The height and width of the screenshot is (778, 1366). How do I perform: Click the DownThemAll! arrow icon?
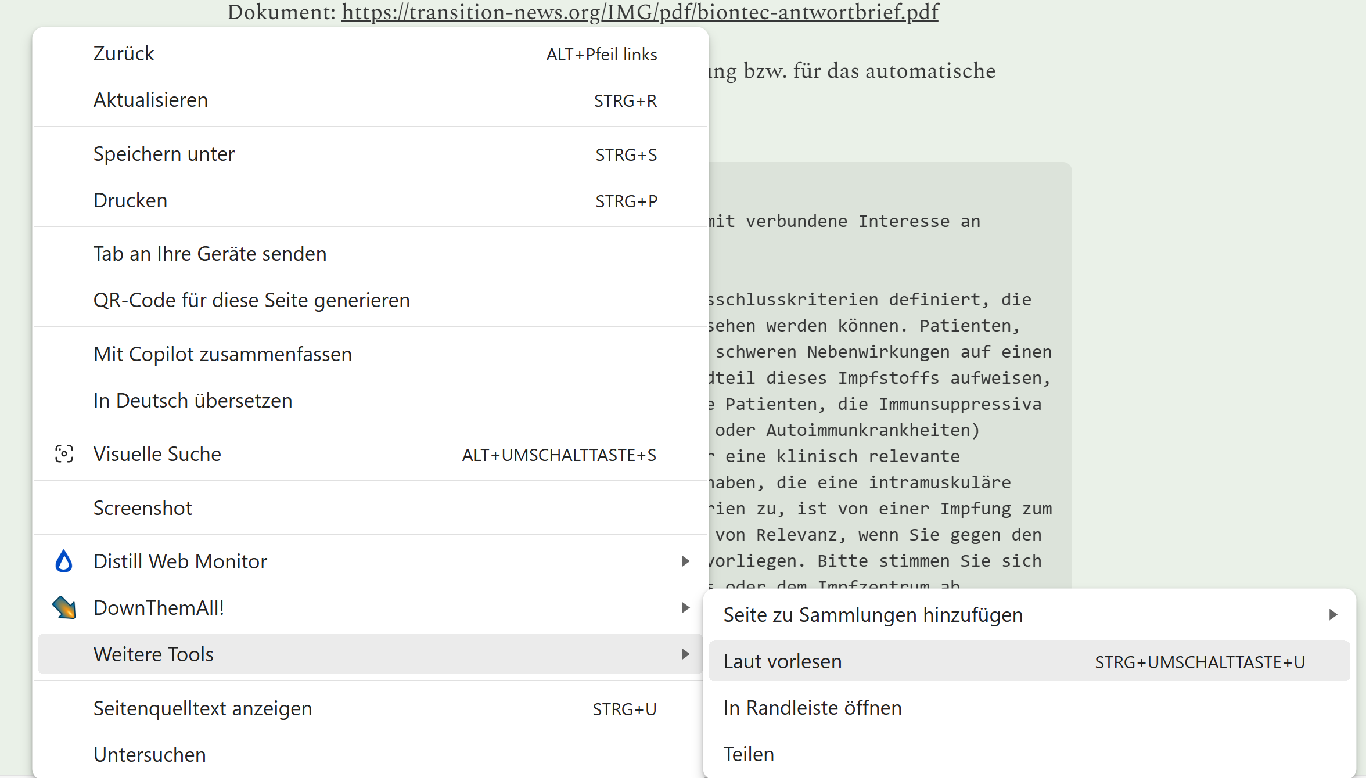64,608
